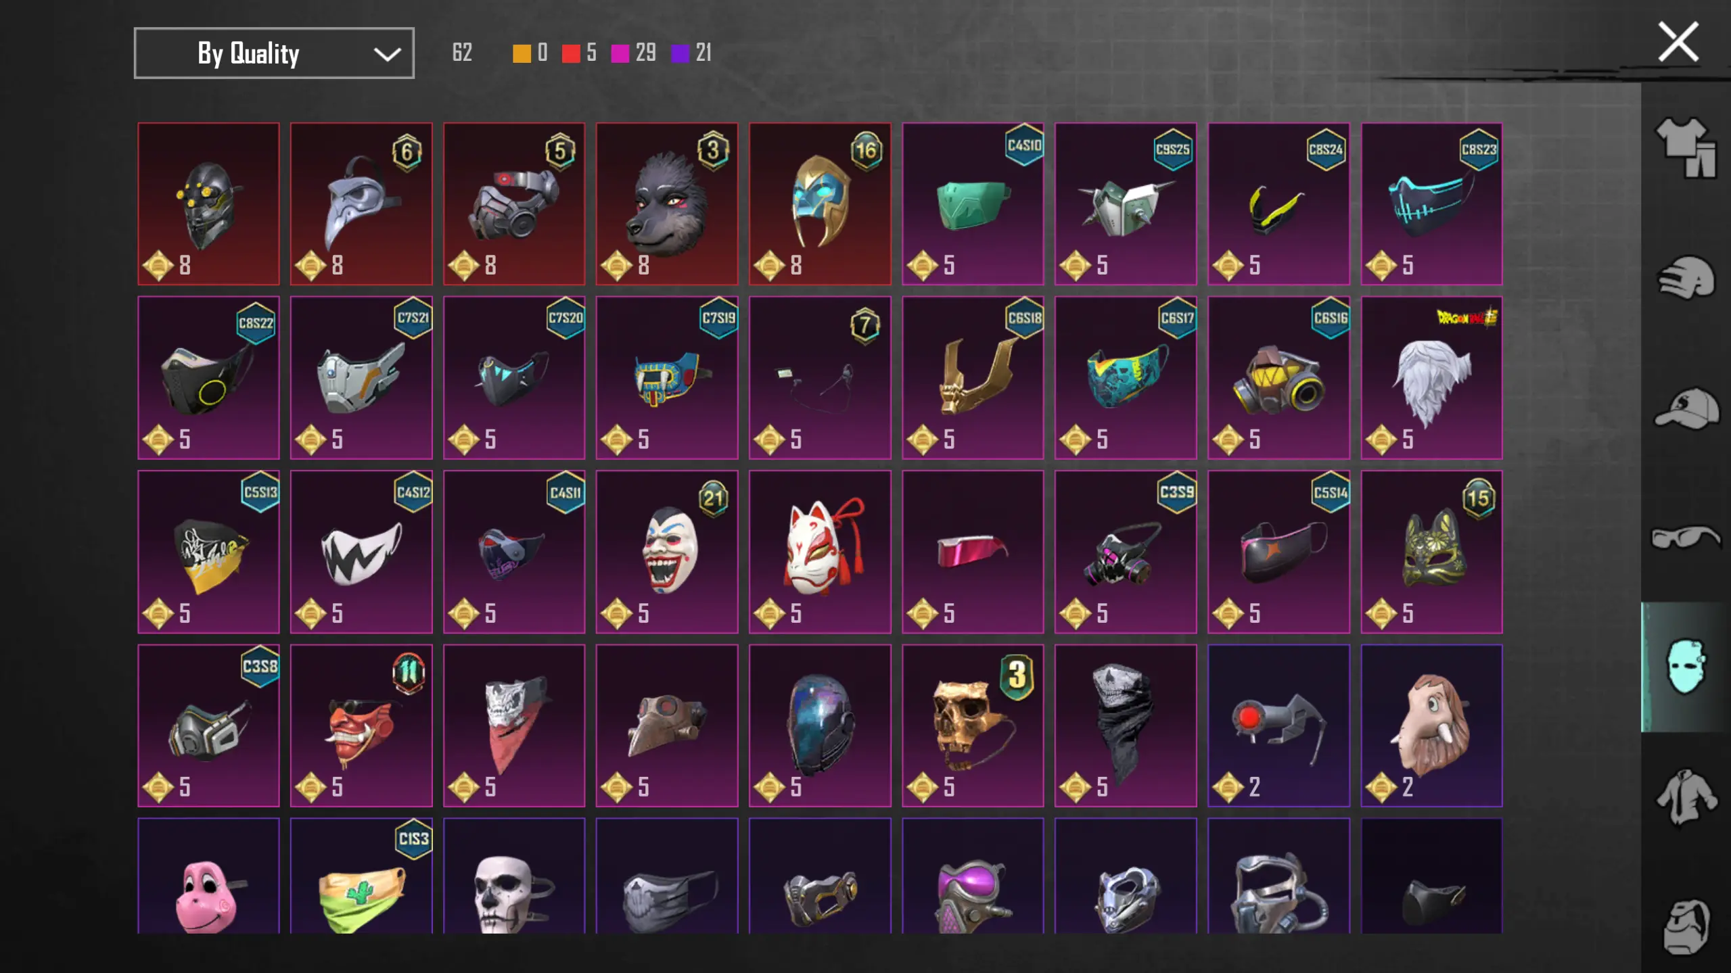Open the backpack category icon
Screen dimensions: 1731x973
(x=1686, y=926)
